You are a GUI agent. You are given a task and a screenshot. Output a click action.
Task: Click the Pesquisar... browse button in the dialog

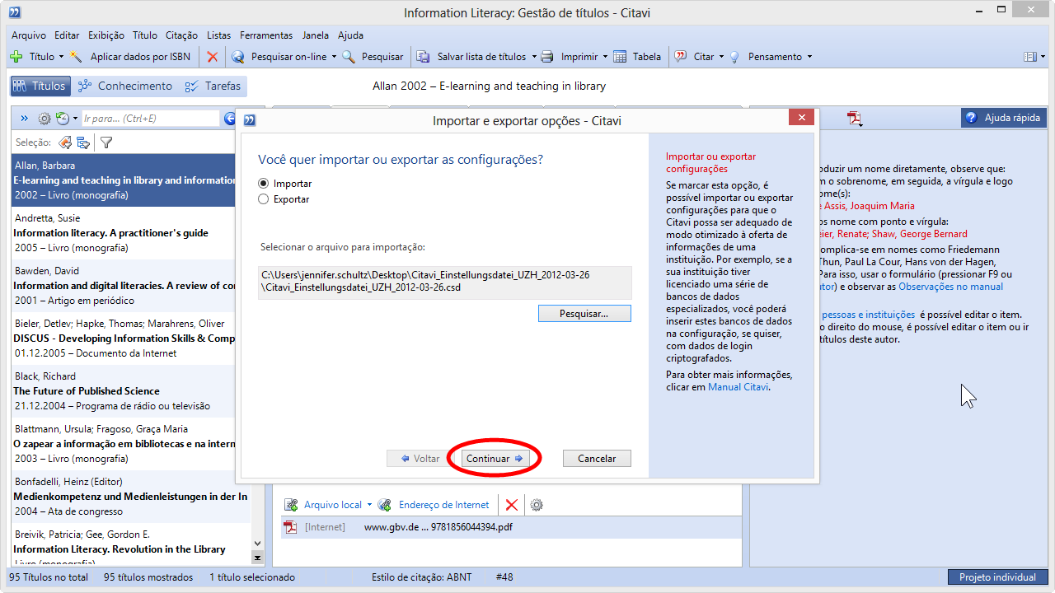(x=584, y=314)
